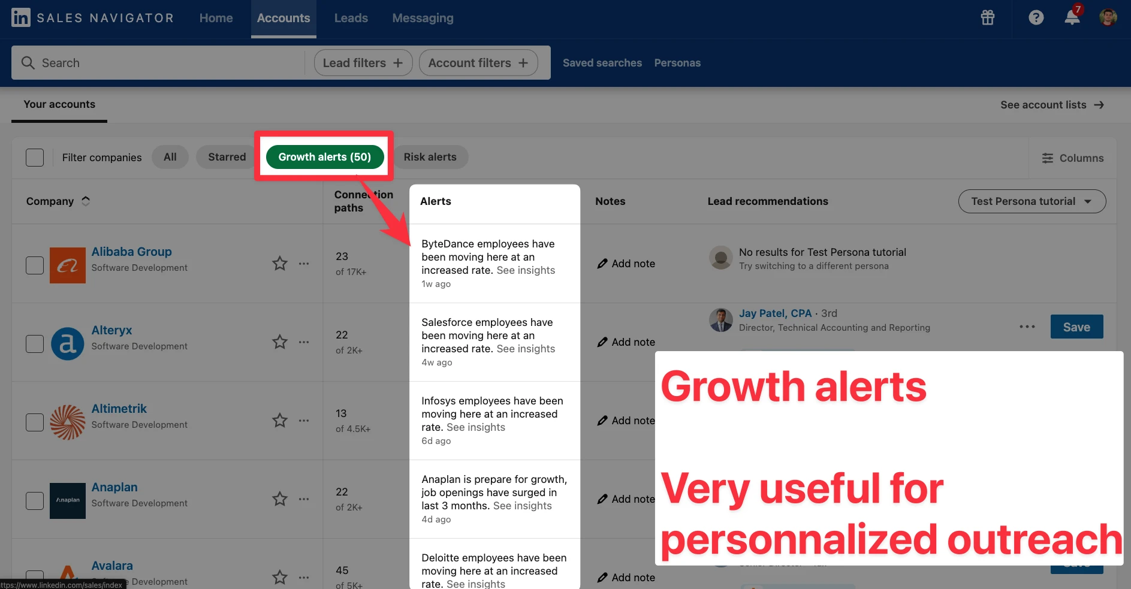Select the Risk alerts filter
The image size is (1131, 589).
tap(430, 157)
